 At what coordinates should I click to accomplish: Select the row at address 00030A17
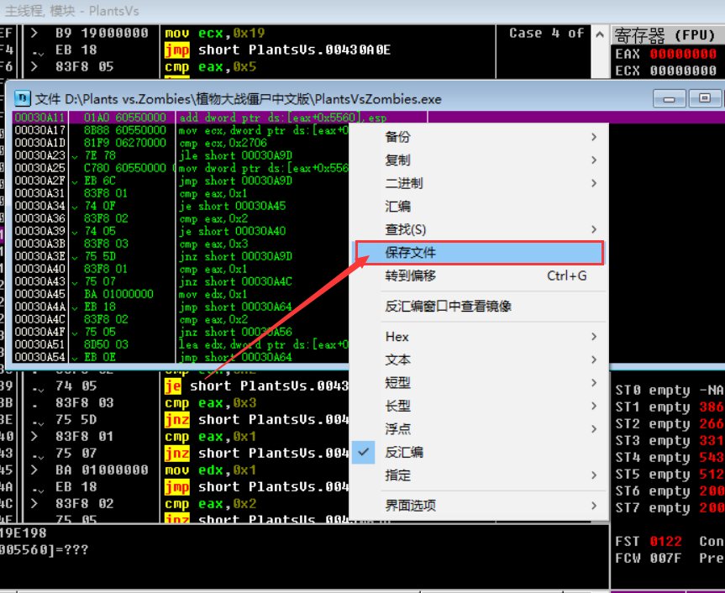[181, 130]
